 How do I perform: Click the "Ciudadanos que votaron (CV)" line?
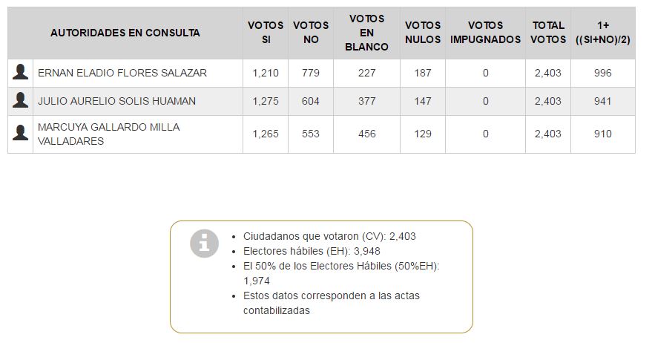click(x=329, y=236)
